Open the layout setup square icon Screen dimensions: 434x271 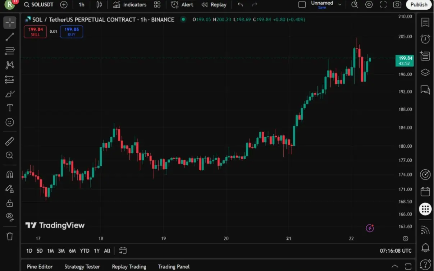302,5
